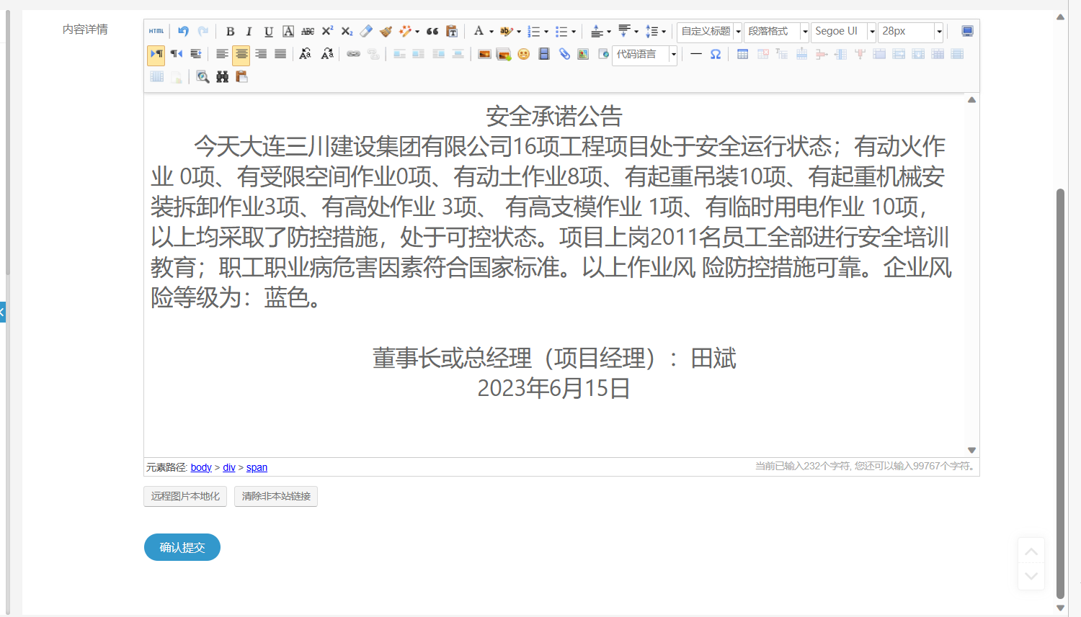Select div in the element path
The height and width of the screenshot is (617, 1081).
[229, 467]
